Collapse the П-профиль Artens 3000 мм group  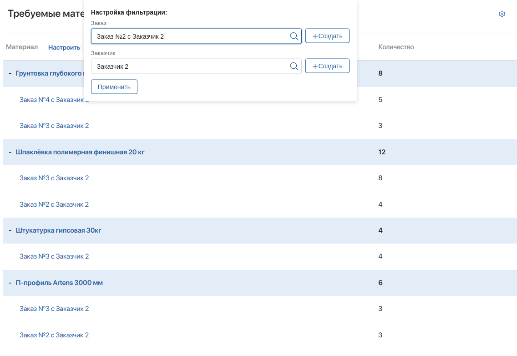(10, 283)
